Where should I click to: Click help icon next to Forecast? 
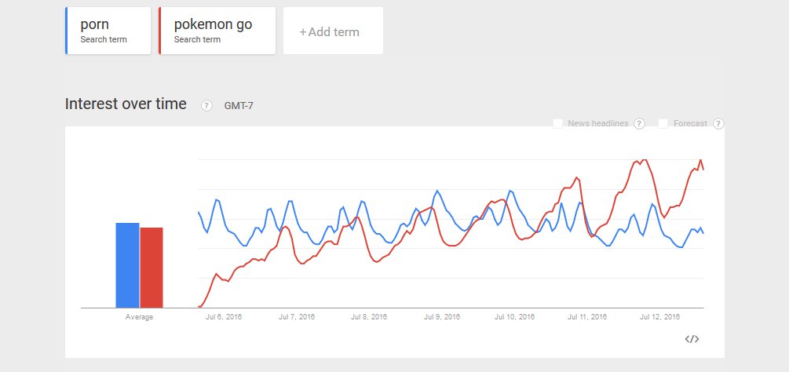point(718,124)
